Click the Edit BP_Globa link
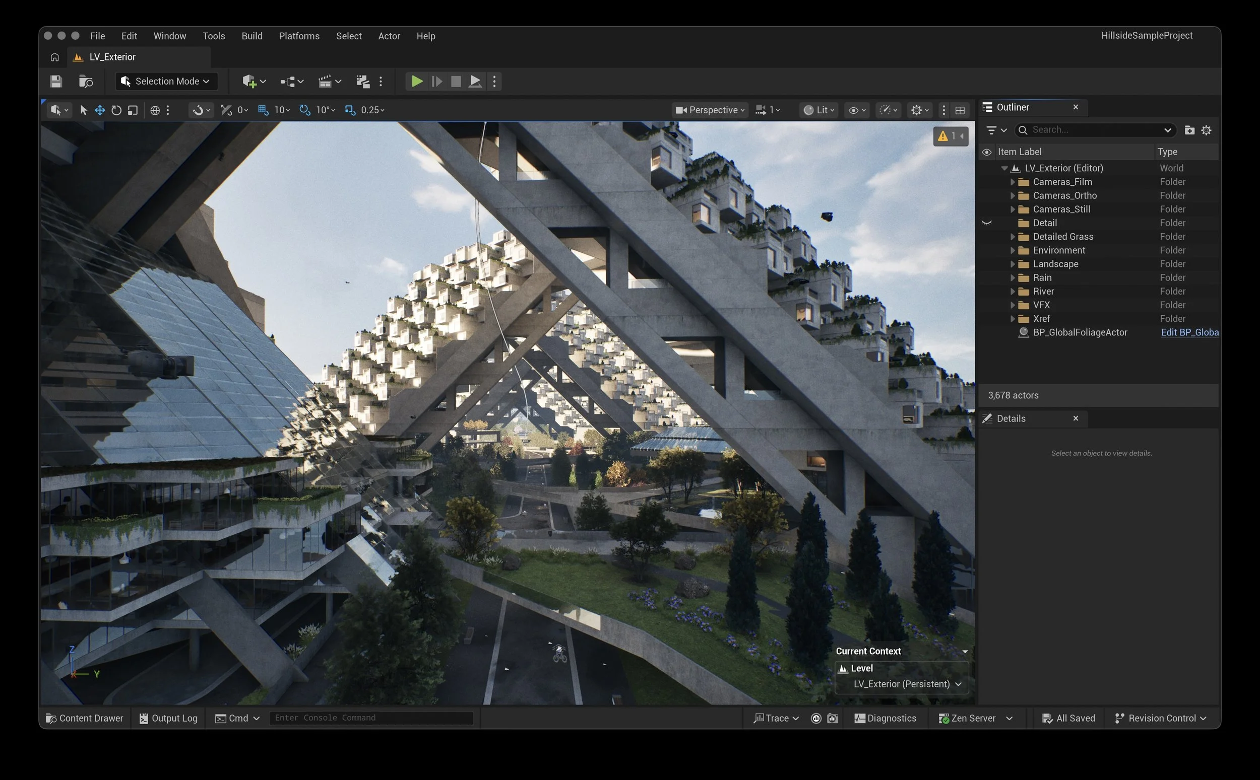 (x=1189, y=332)
